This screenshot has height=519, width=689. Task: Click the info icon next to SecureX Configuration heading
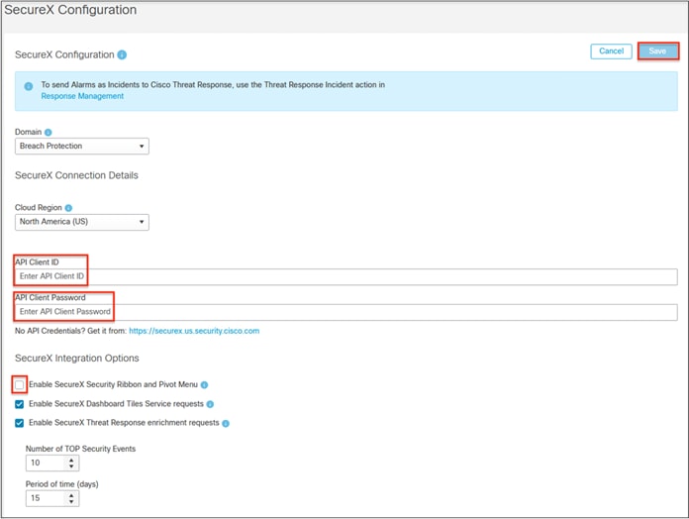pyautogui.click(x=122, y=54)
